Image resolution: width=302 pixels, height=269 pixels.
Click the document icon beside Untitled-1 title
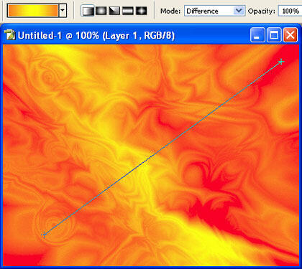coord(10,35)
